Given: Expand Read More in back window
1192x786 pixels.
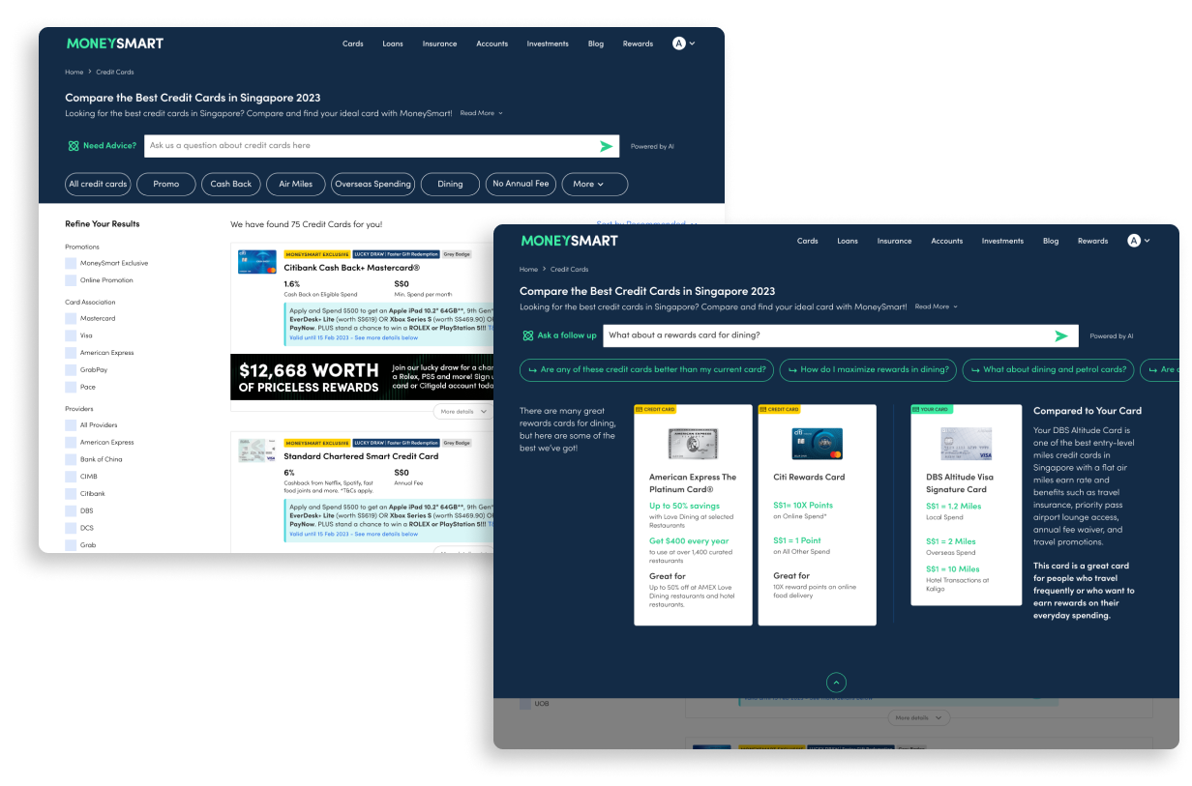Looking at the screenshot, I should coord(481,113).
